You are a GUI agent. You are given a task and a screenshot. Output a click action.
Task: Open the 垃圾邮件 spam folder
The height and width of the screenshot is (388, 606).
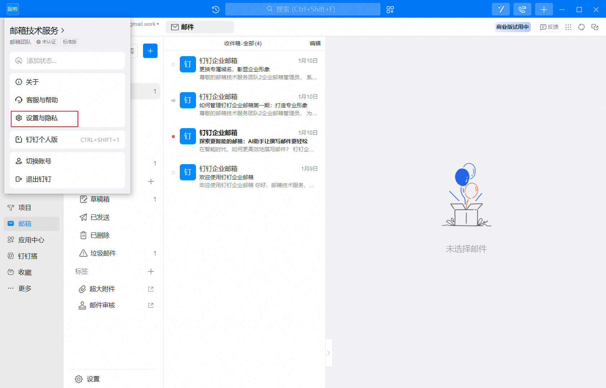103,253
